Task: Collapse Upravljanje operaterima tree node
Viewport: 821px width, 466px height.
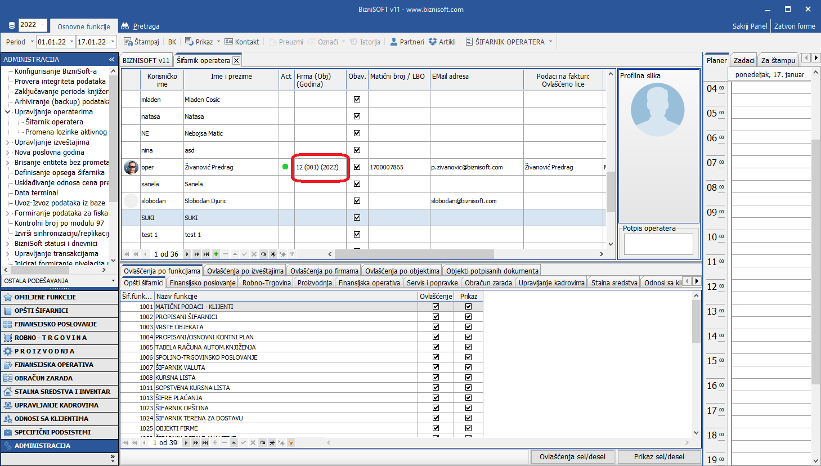Action: (x=8, y=112)
